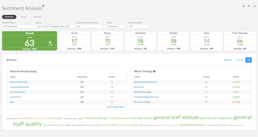Click 'room comfort' in word cloud
Screen dimensions: 258x137
[x=110, y=125]
